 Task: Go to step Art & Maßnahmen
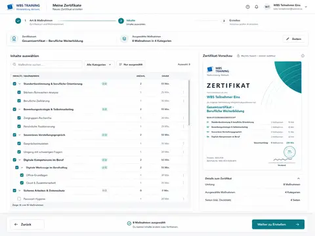[x=41, y=20]
